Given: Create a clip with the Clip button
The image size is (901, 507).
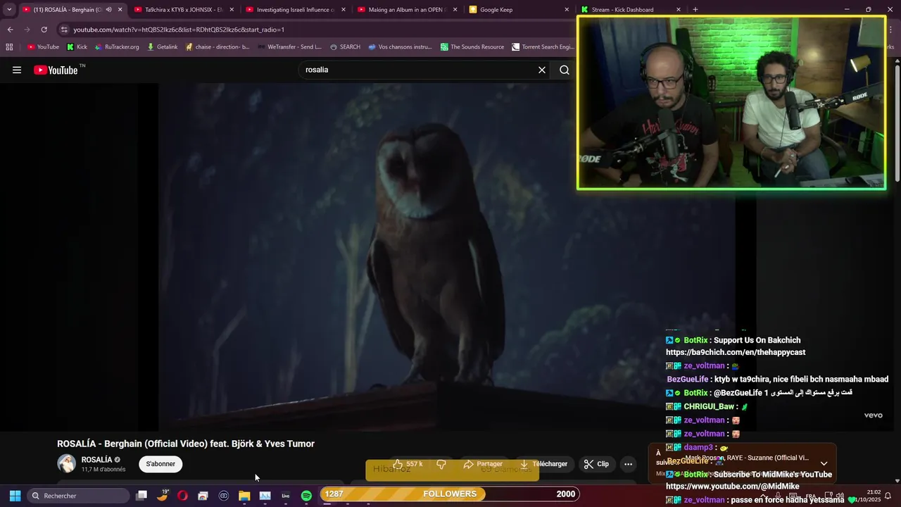Looking at the screenshot, I should click(596, 464).
